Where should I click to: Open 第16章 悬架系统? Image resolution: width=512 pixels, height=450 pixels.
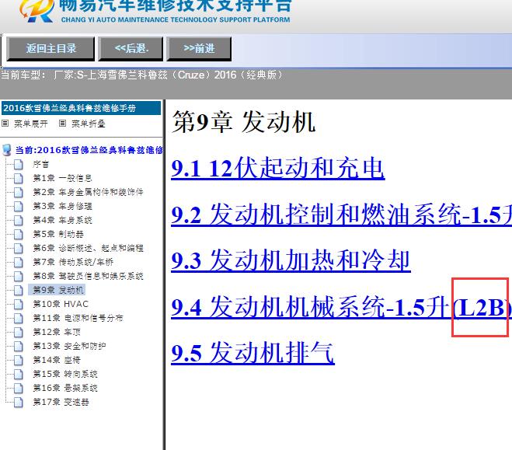pyautogui.click(x=65, y=388)
